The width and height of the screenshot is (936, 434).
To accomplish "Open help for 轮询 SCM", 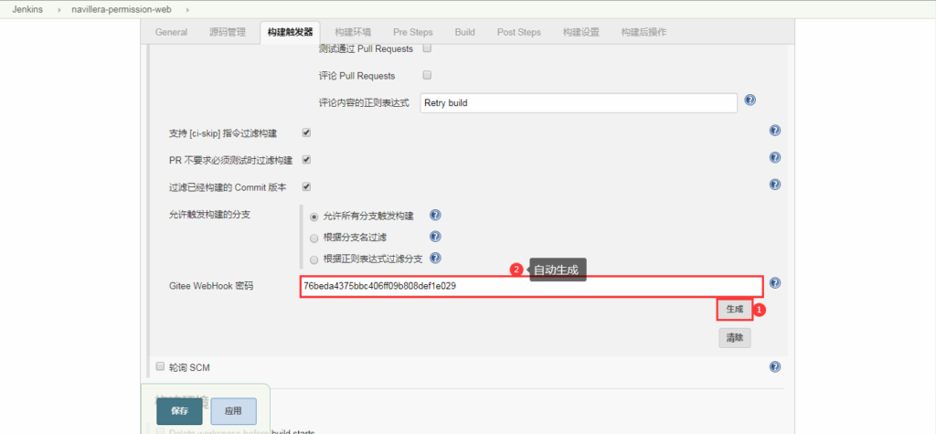I will click(x=775, y=366).
